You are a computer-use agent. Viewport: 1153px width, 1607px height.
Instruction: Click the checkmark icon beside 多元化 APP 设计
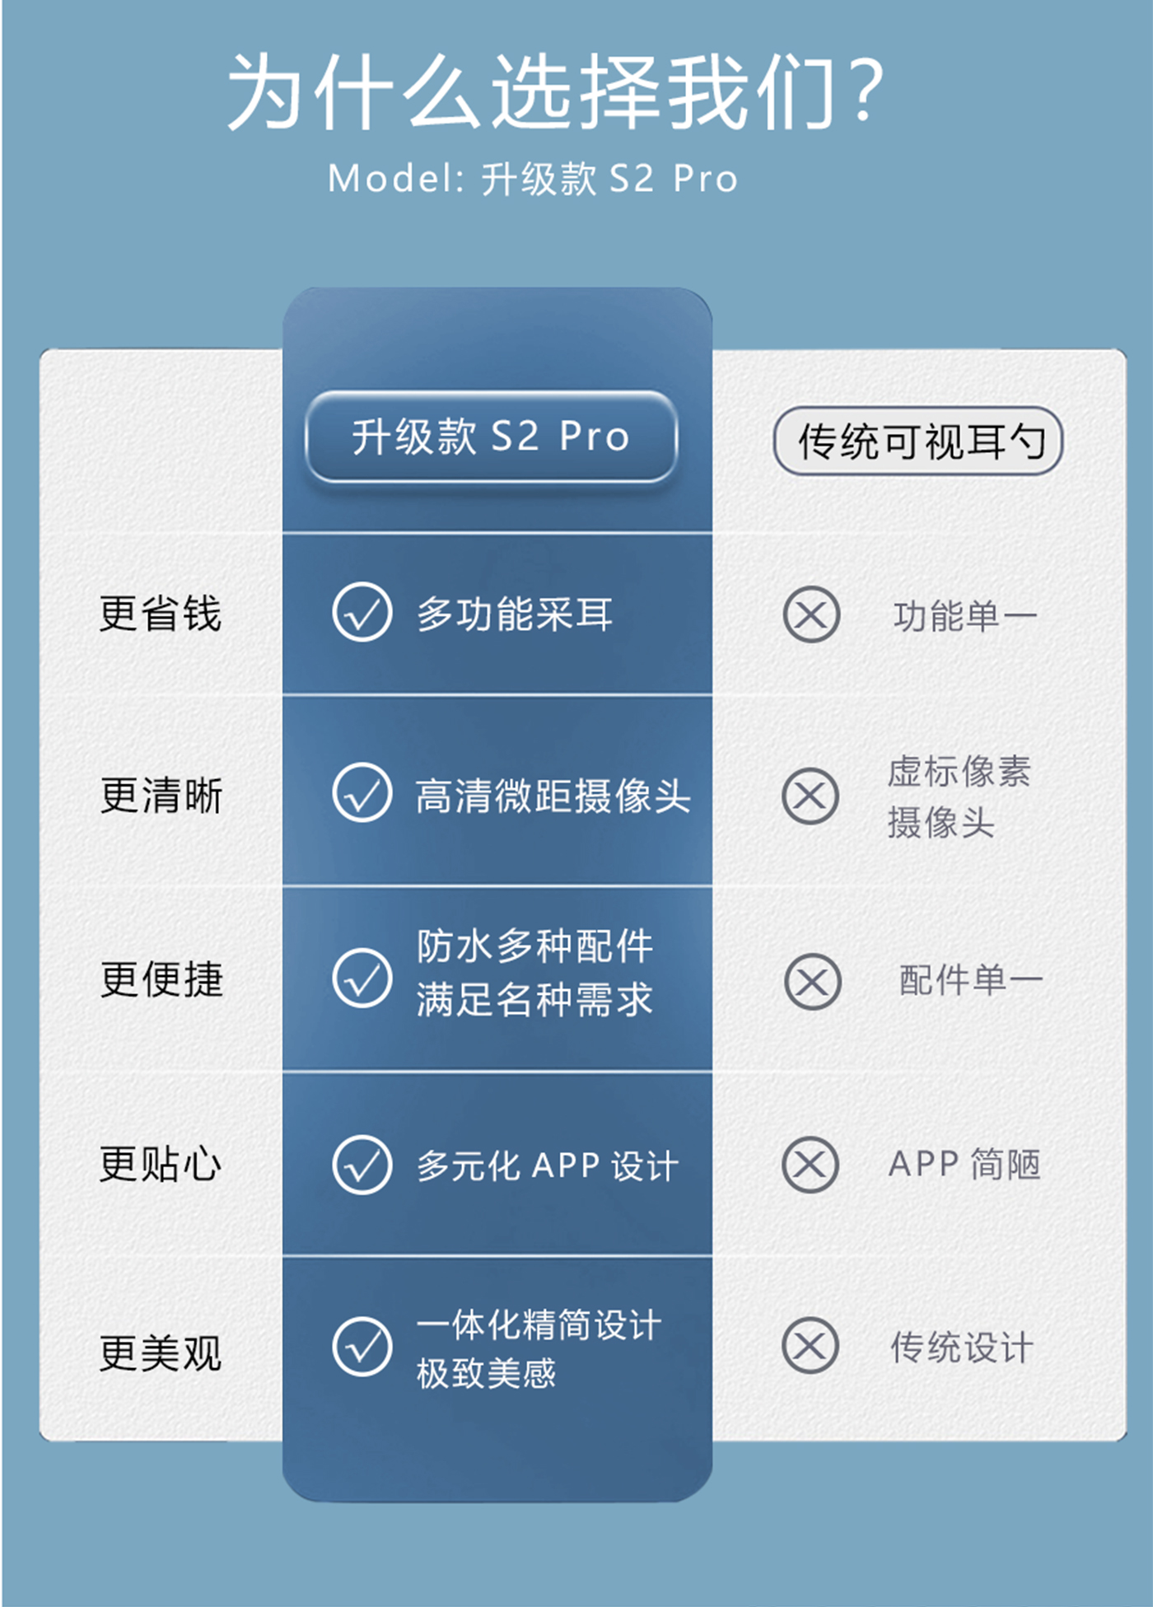362,1165
